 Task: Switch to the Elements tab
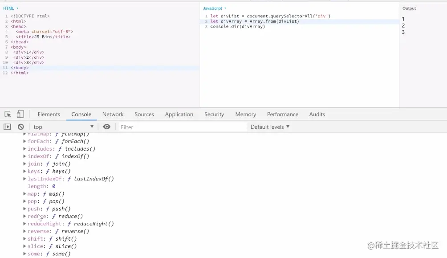coord(49,114)
